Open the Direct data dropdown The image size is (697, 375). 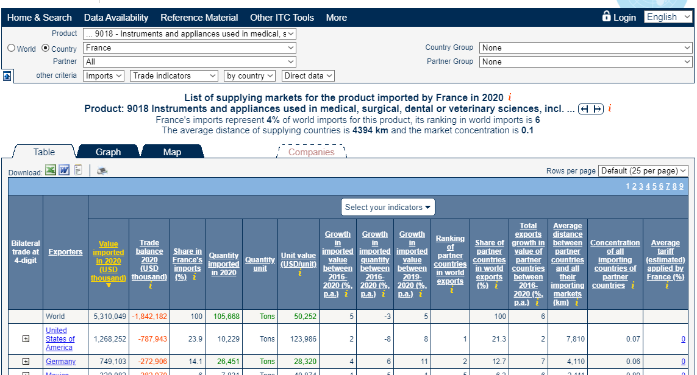(x=308, y=76)
